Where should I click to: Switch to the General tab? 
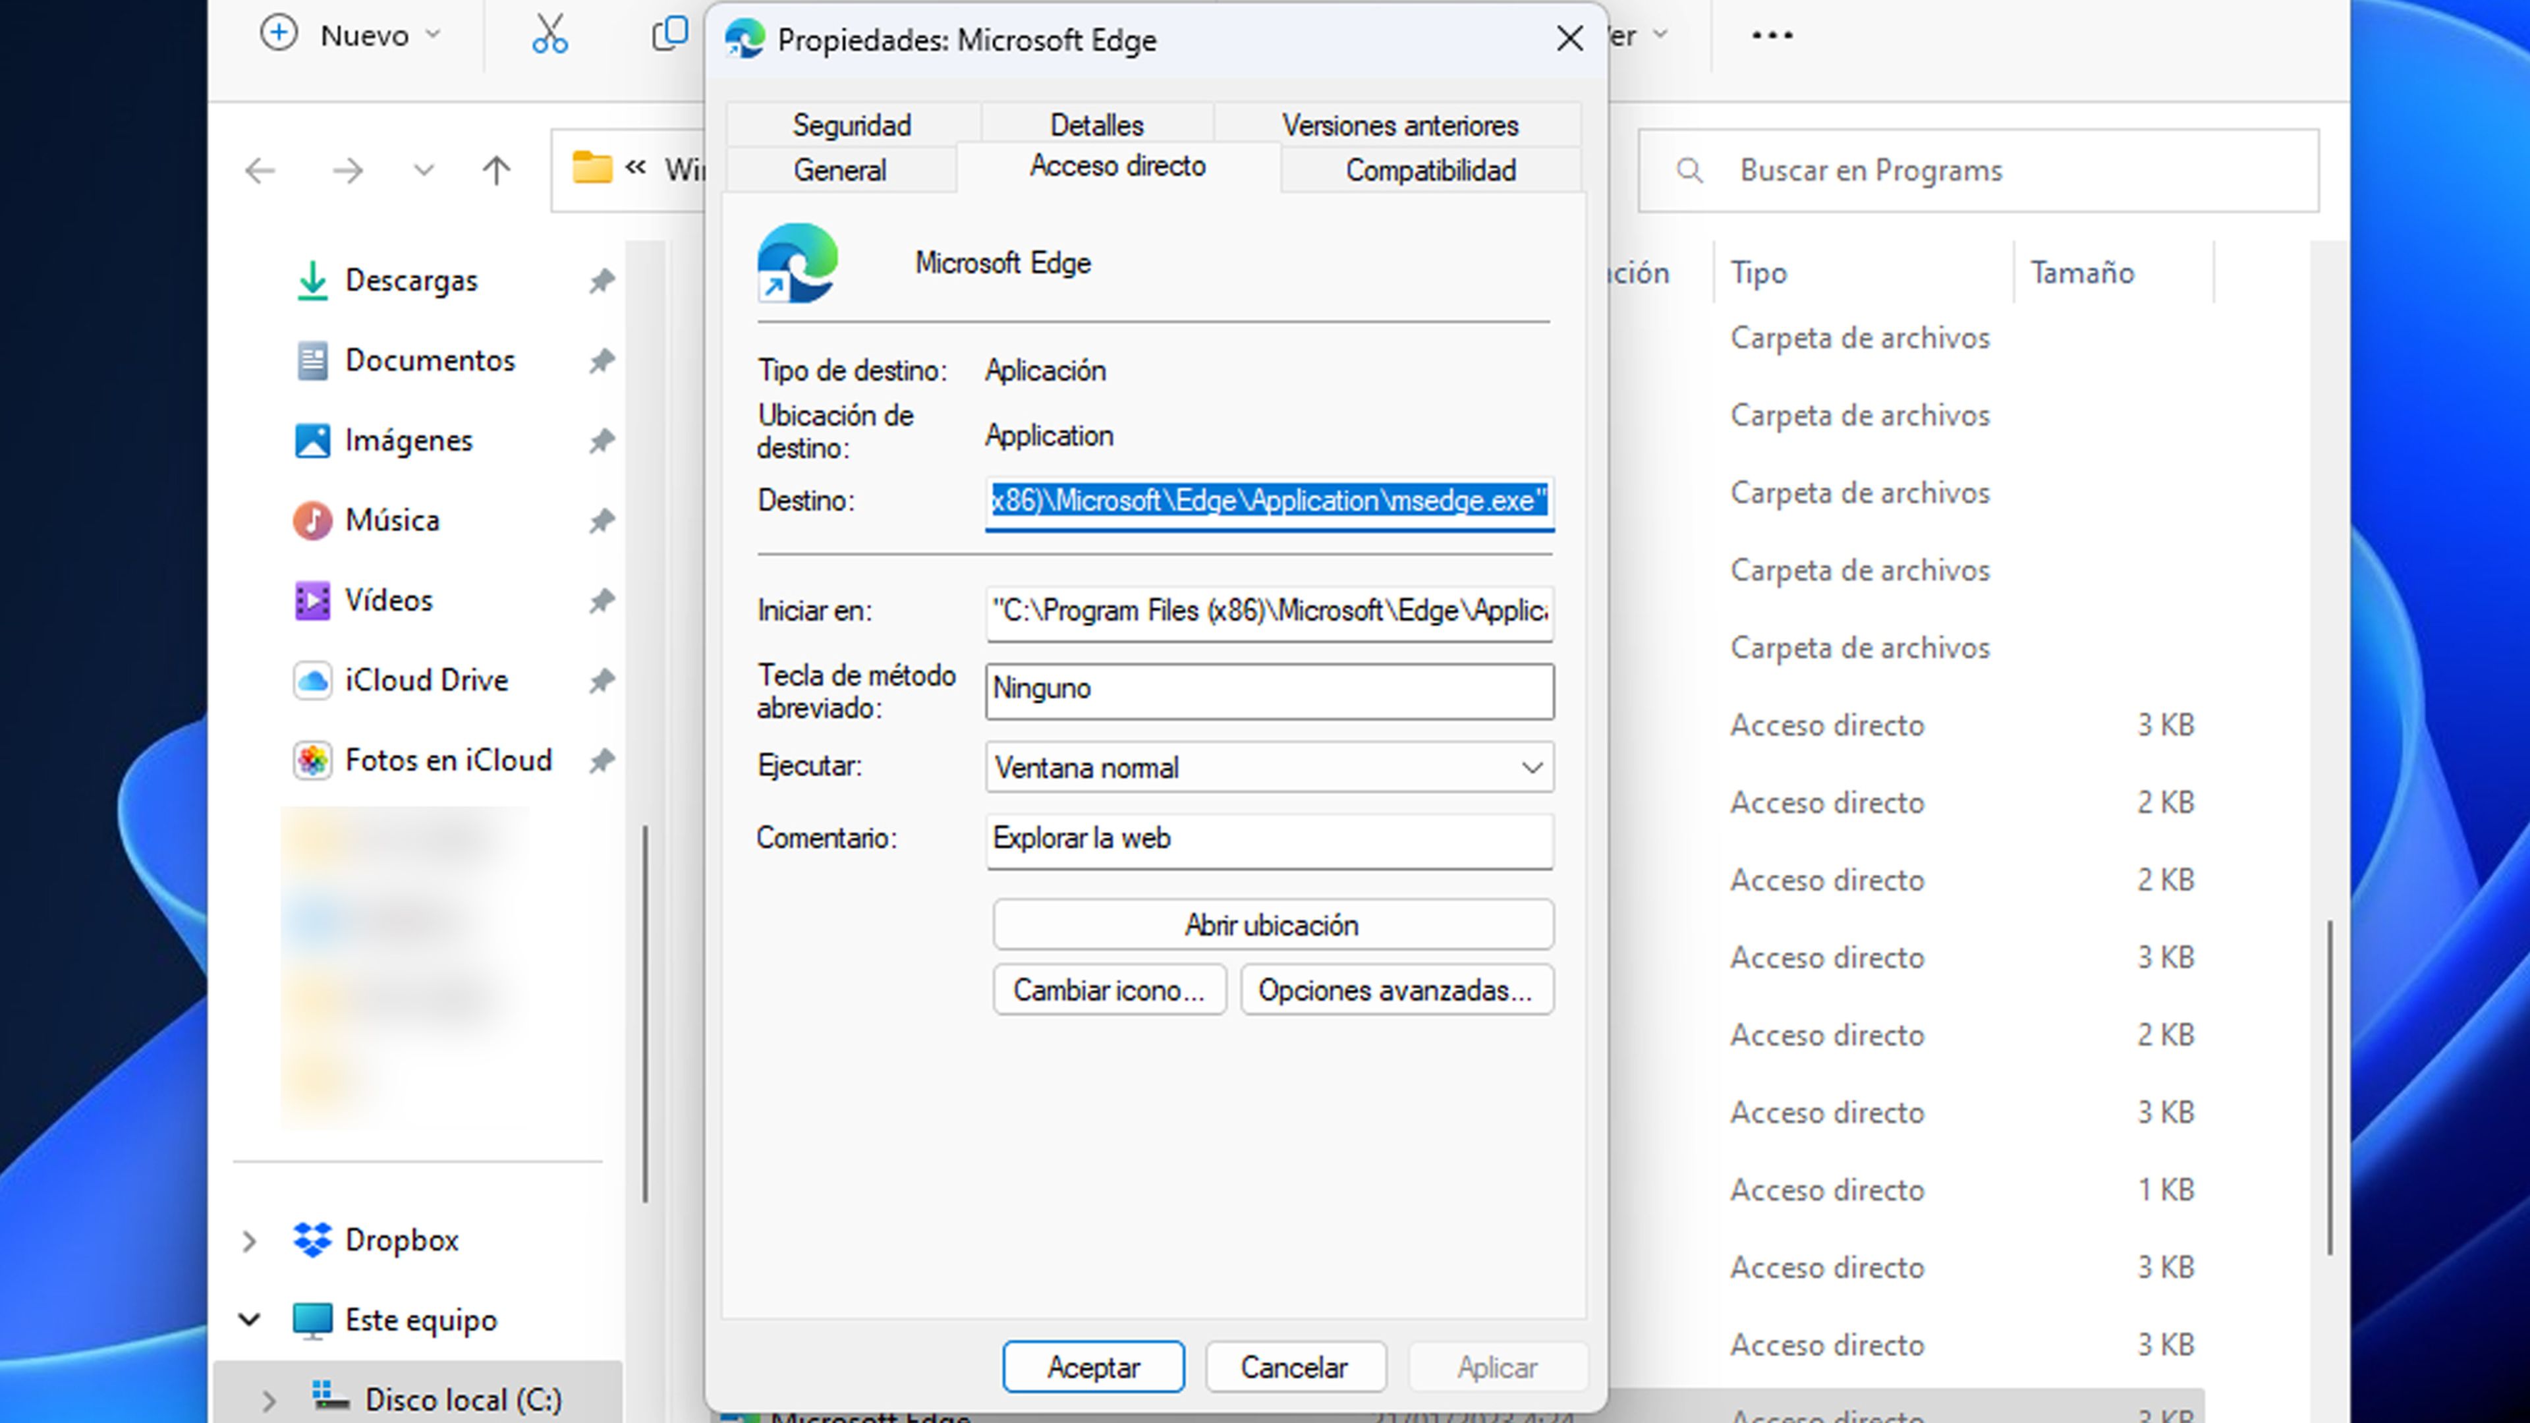[x=840, y=170]
